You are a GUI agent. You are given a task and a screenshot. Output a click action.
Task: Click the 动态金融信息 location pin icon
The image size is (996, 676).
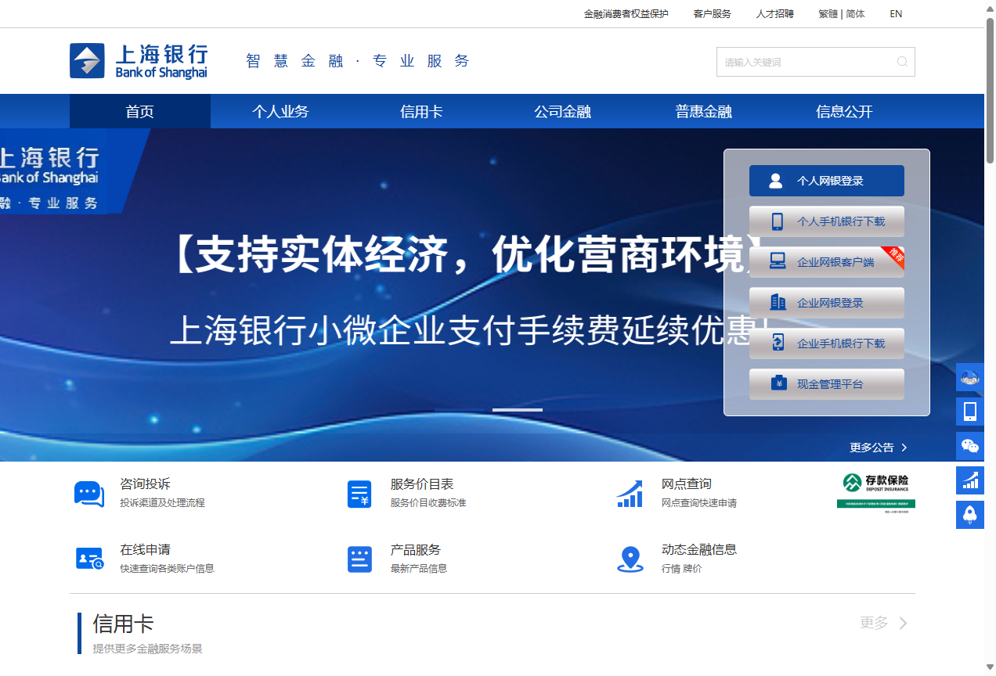630,559
